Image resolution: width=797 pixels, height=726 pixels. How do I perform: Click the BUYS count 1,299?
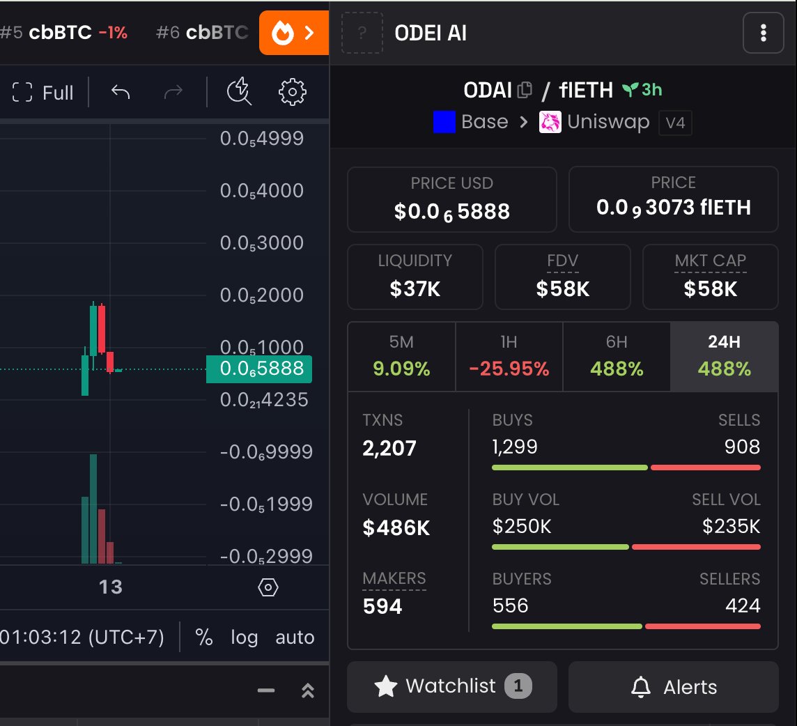(515, 447)
